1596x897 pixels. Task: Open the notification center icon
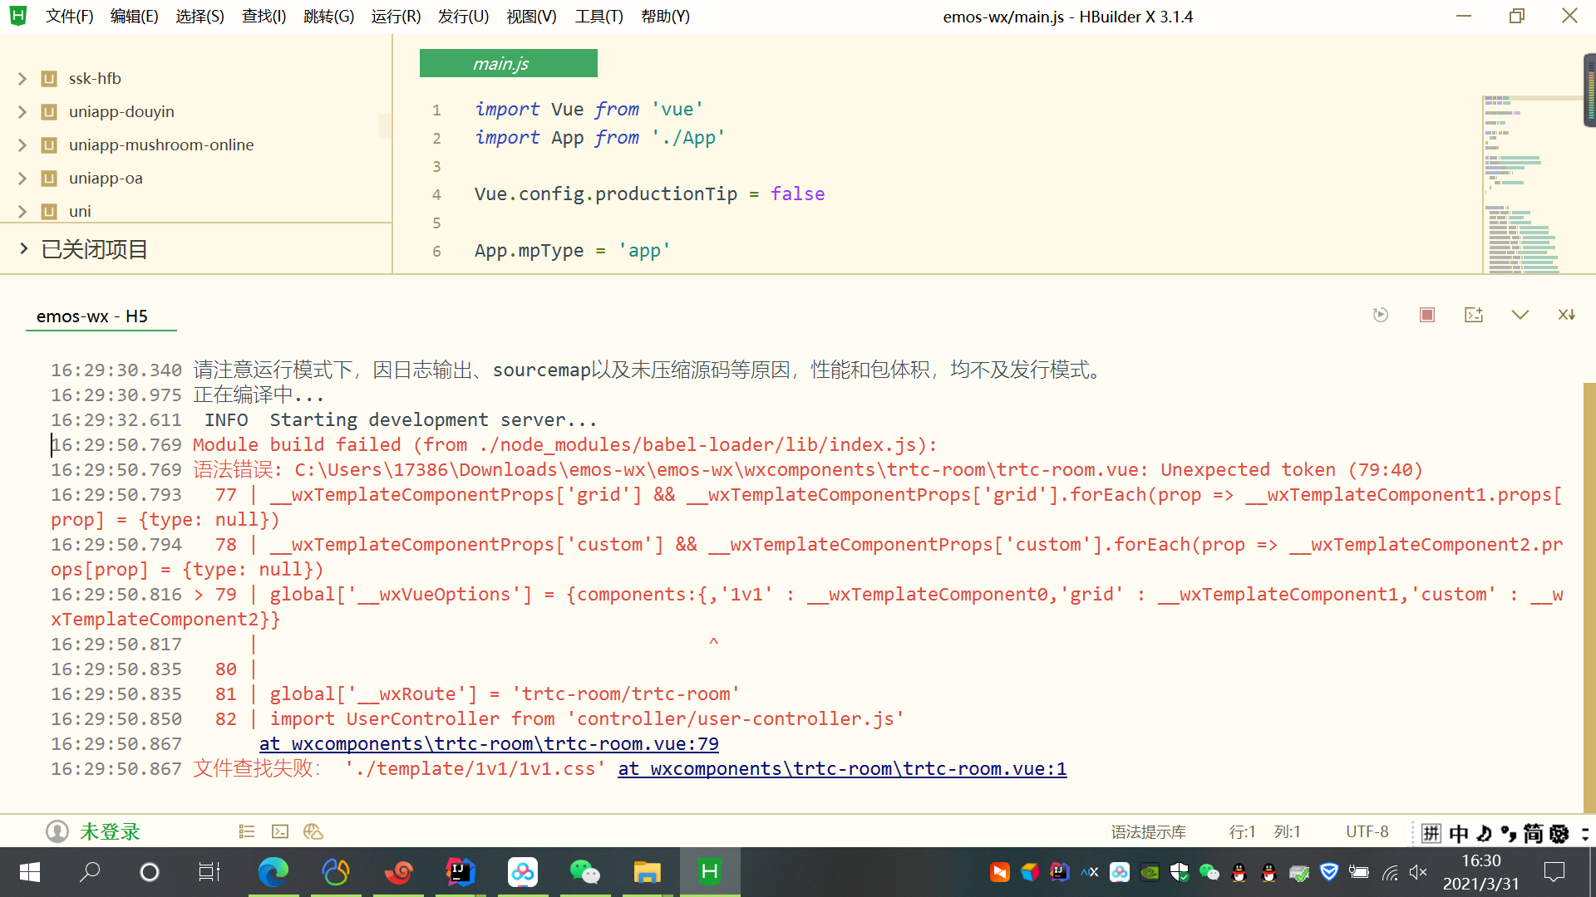click(1554, 872)
